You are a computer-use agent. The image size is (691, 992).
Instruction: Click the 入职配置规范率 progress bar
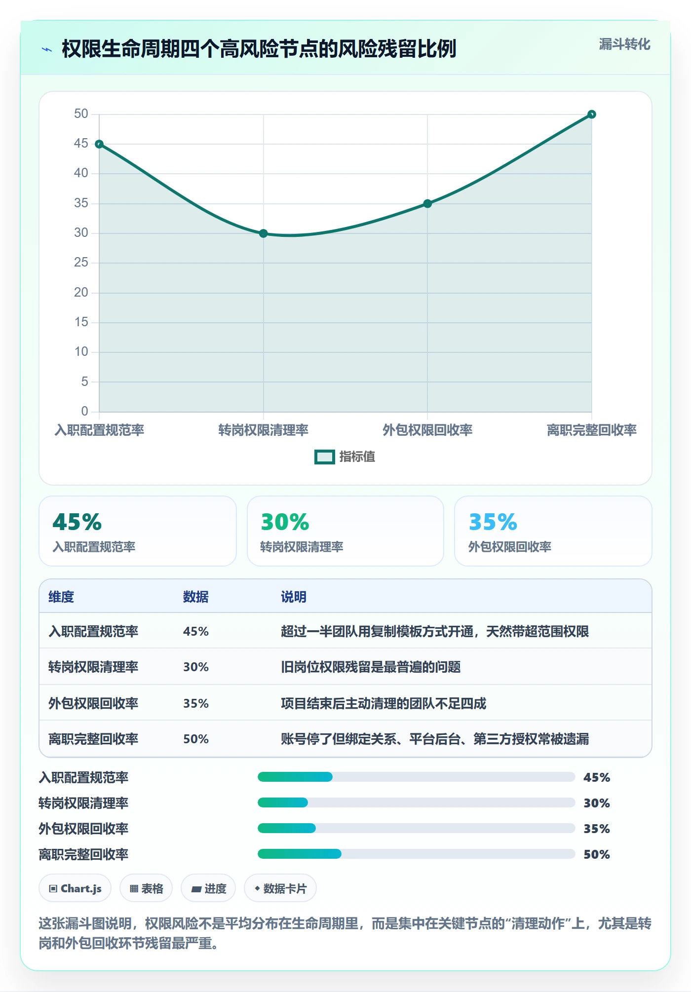(416, 777)
